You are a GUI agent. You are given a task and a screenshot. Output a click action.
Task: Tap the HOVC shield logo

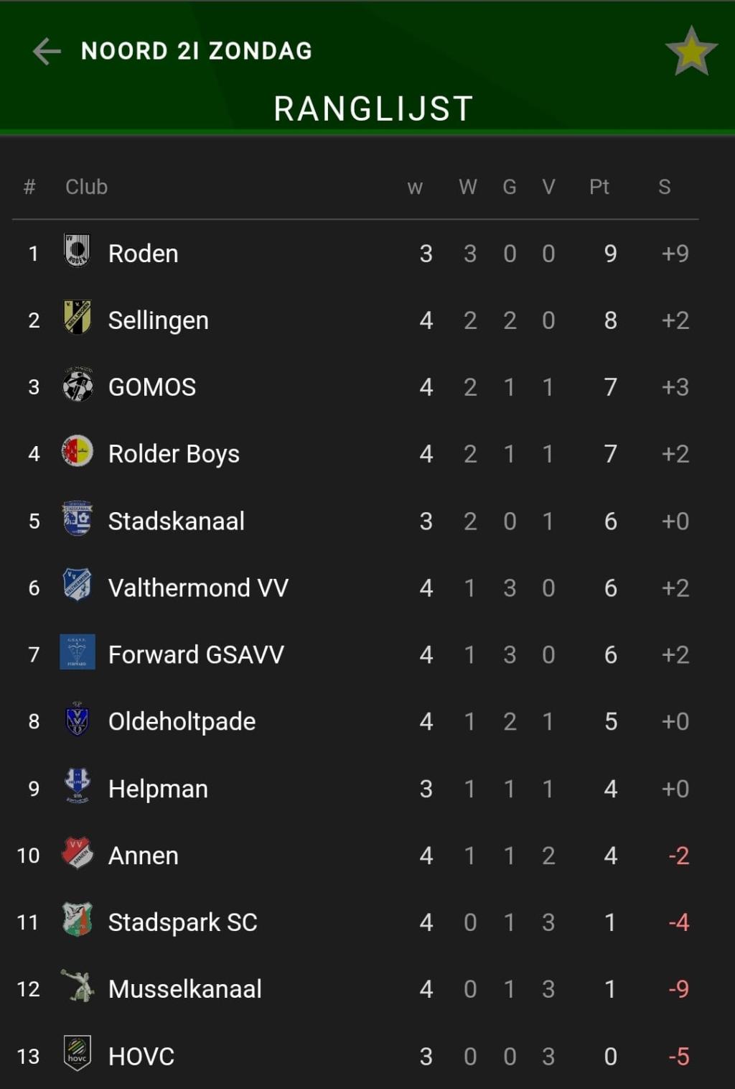[x=77, y=1054]
